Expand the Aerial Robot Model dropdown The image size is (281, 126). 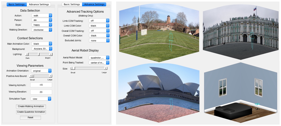point(99,58)
